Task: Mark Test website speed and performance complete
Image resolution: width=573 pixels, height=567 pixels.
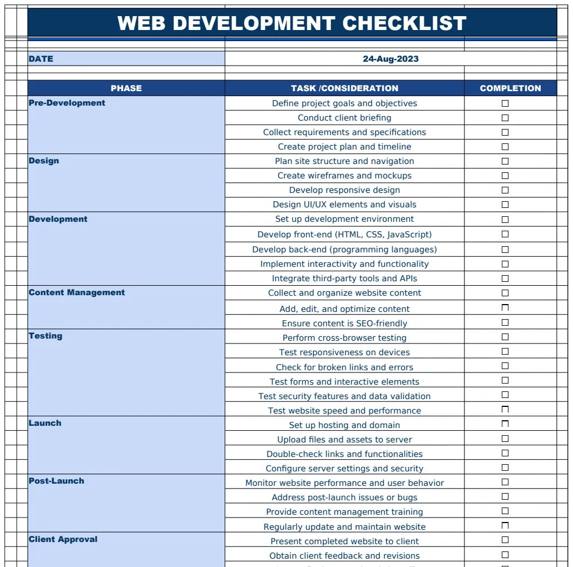Action: point(505,409)
